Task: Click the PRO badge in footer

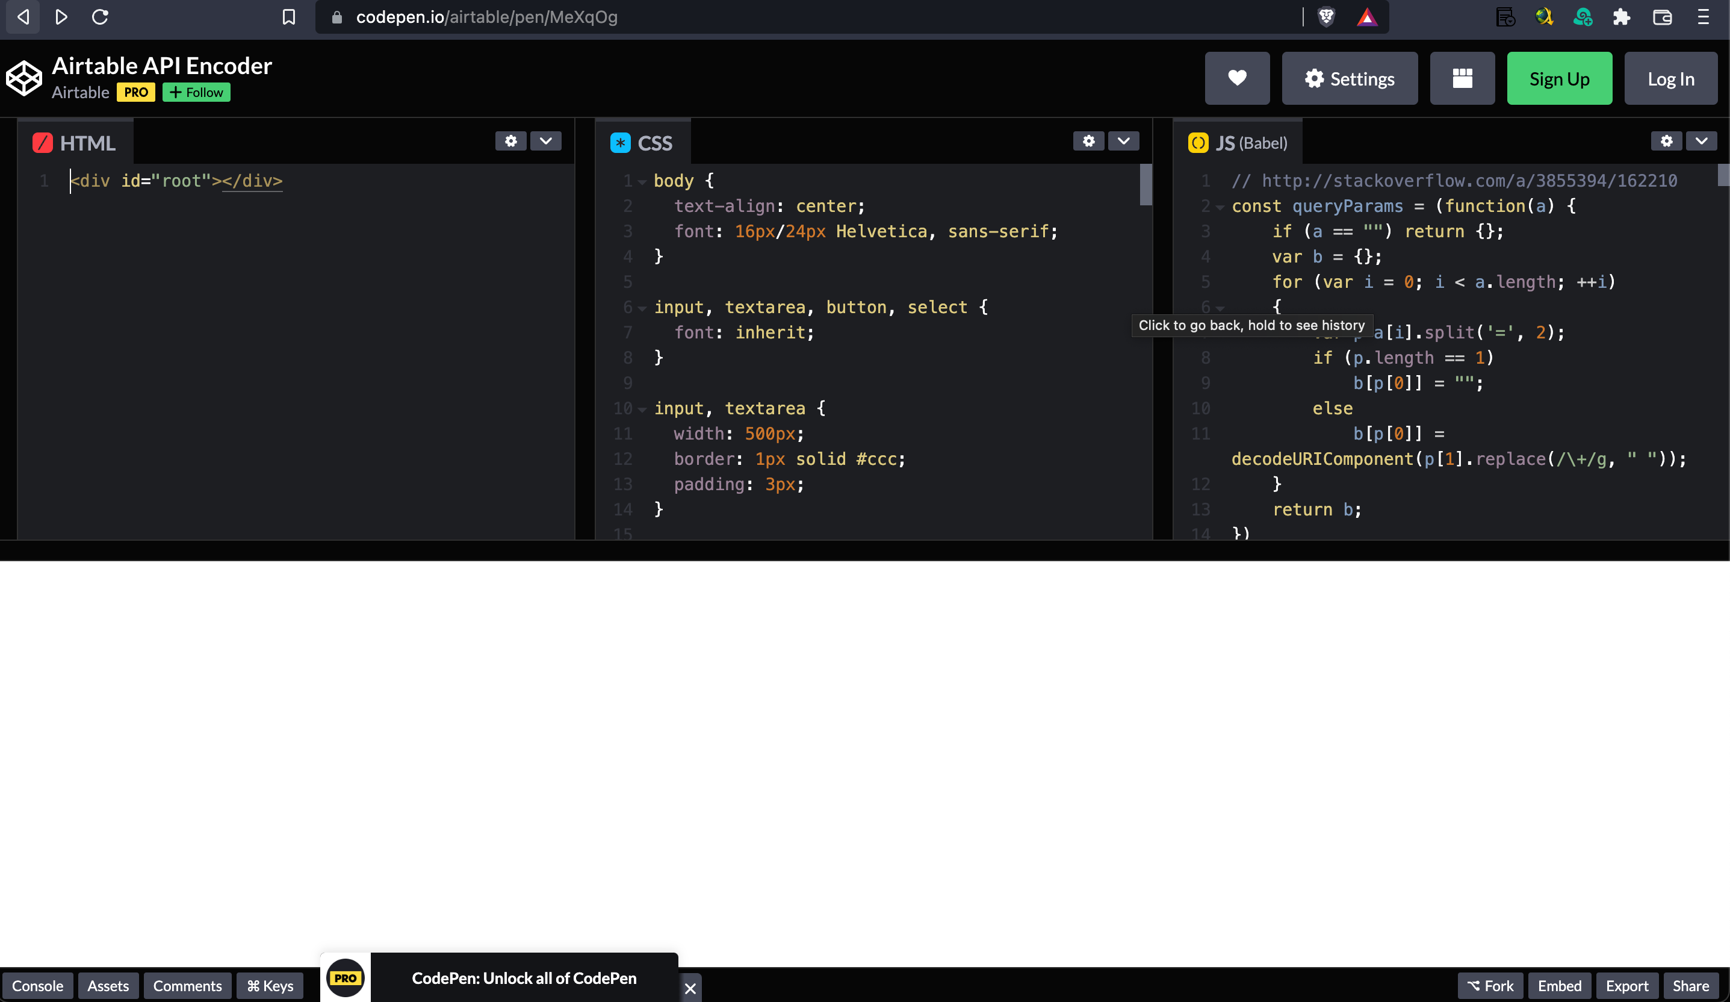Action: 346,978
